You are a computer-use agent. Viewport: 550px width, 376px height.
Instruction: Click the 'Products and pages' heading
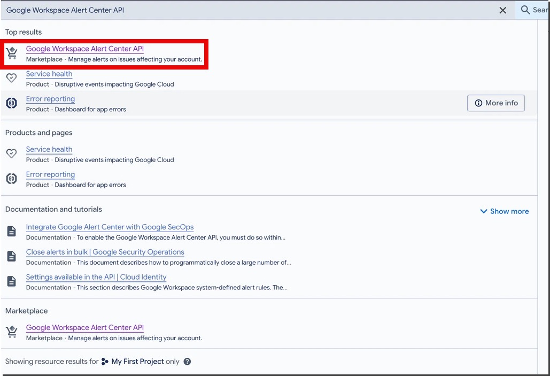39,133
